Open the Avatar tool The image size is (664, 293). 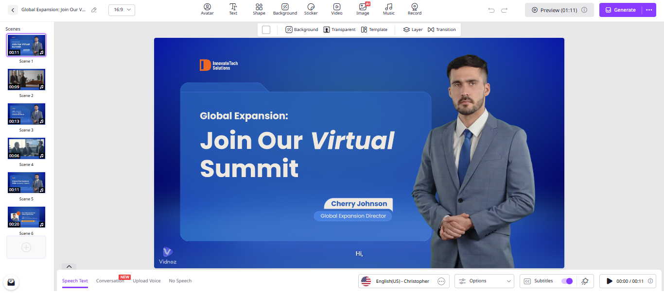[x=208, y=9]
